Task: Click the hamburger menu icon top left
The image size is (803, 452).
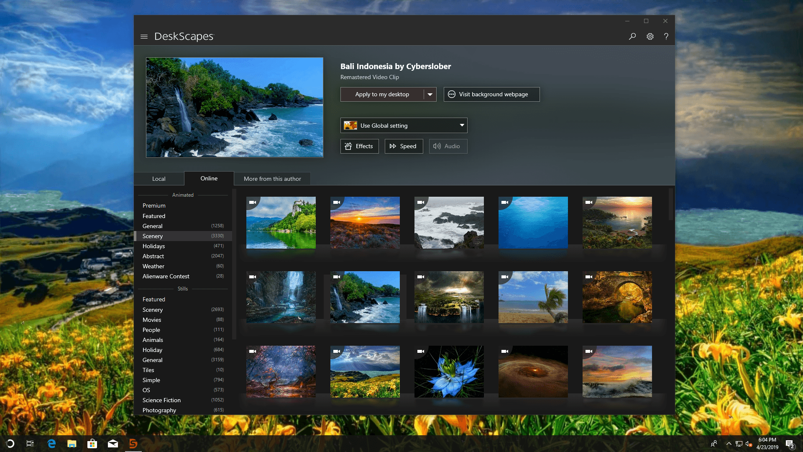Action: point(144,36)
